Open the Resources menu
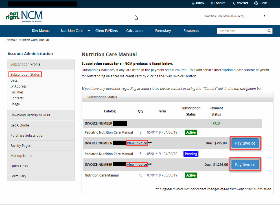Viewport: 280px width, 205px height. (191, 31)
